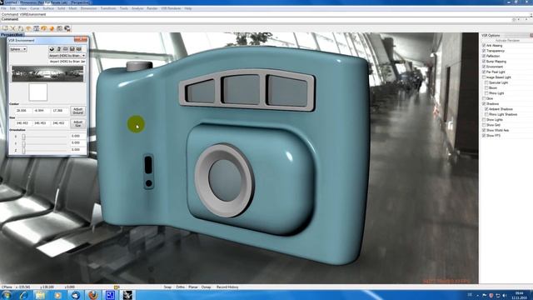Toggle the Reflection checkbox

tap(484, 56)
